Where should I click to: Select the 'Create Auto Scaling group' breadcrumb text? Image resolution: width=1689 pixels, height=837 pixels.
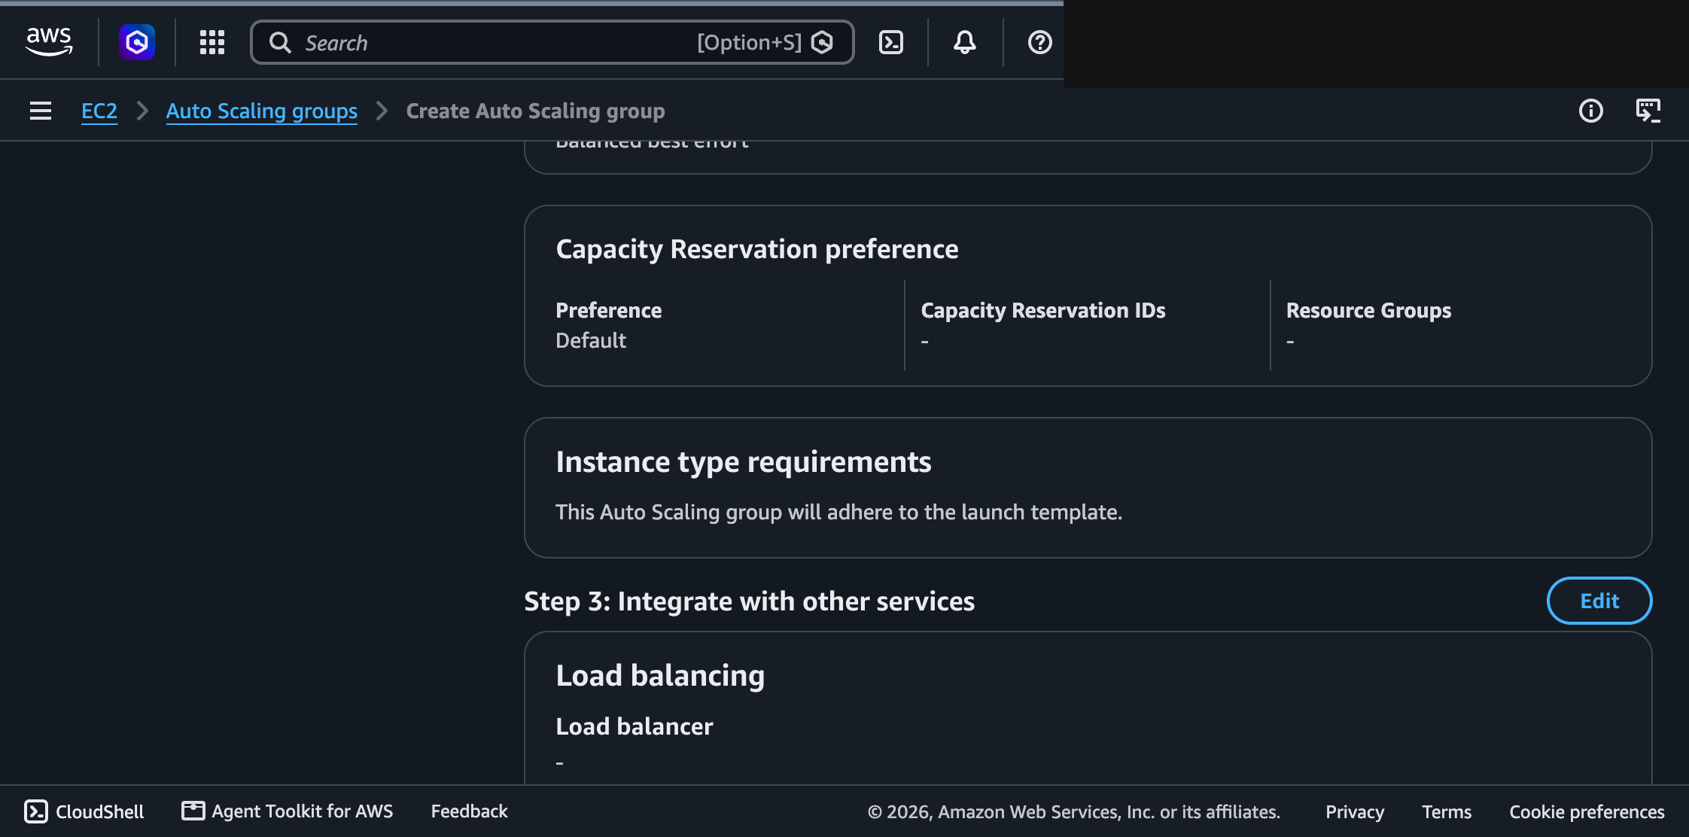[x=536, y=111]
